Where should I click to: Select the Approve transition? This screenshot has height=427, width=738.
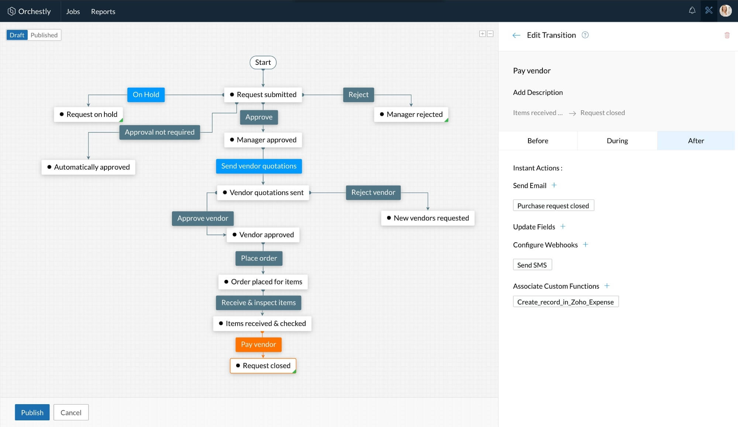[x=259, y=117]
